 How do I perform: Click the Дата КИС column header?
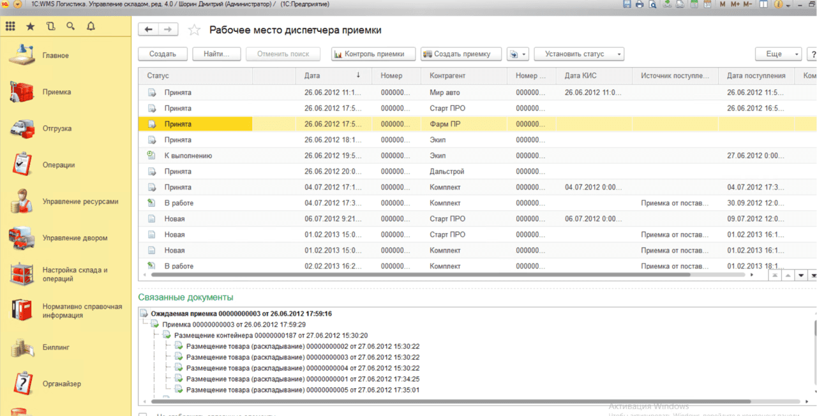coord(594,75)
